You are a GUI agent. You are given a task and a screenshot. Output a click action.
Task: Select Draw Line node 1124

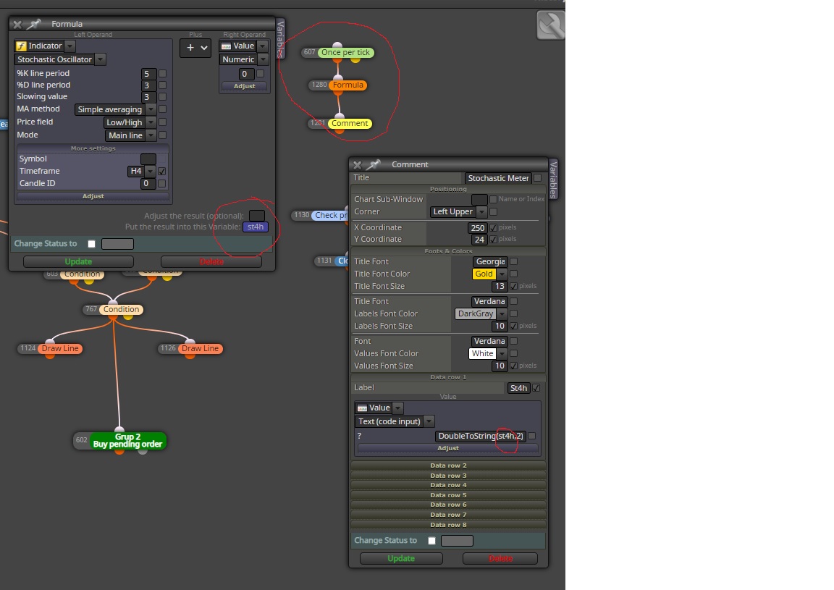click(x=60, y=348)
